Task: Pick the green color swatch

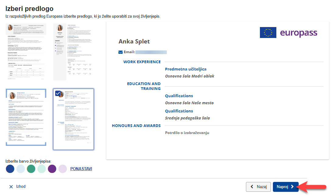Action: 31,169
